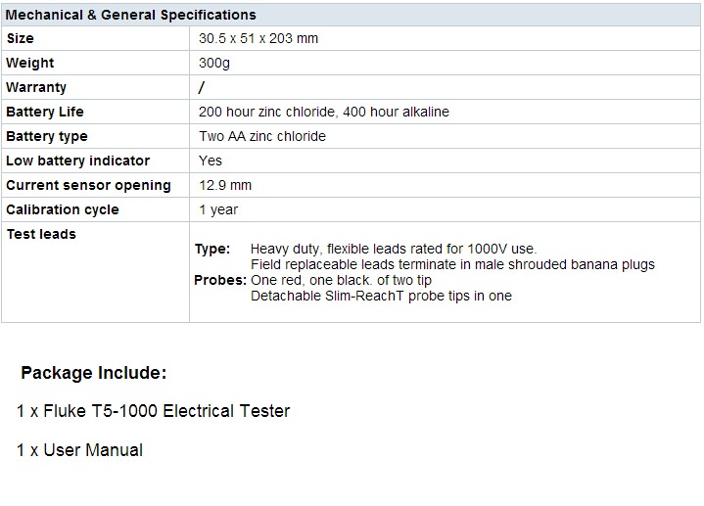The width and height of the screenshot is (704, 506).
Task: Click the slash in the Warranty value cell
Action: [x=202, y=87]
